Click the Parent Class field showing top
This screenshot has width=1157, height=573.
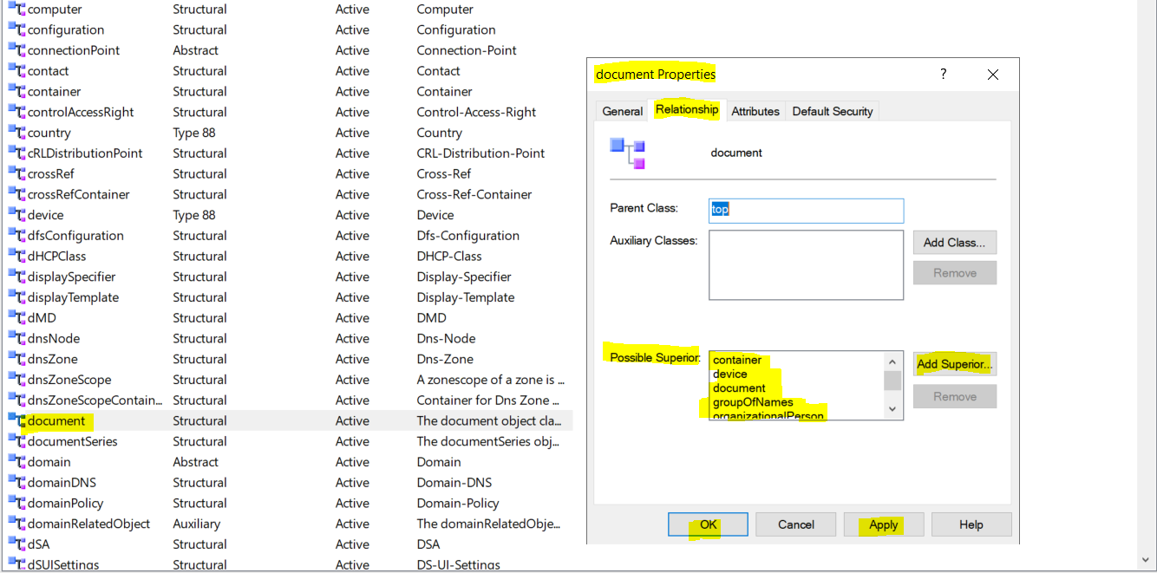tap(805, 211)
